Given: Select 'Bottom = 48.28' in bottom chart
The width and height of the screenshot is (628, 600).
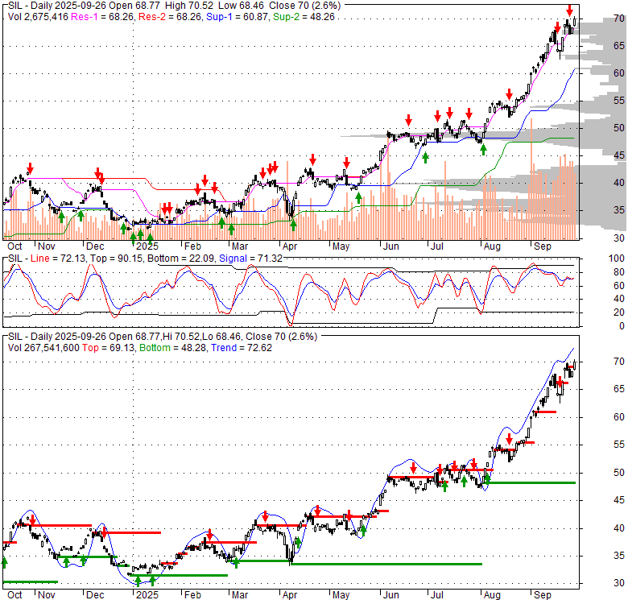Looking at the screenshot, I should pos(172,348).
